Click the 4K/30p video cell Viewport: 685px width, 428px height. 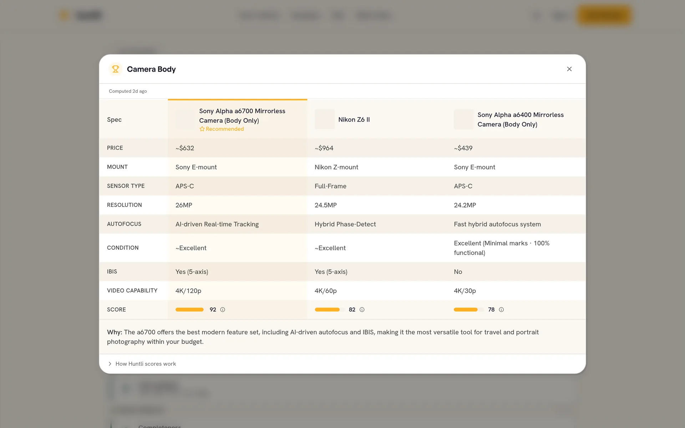point(516,291)
